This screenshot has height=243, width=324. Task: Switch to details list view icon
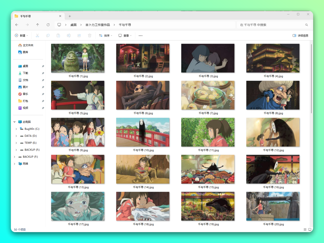305,229
